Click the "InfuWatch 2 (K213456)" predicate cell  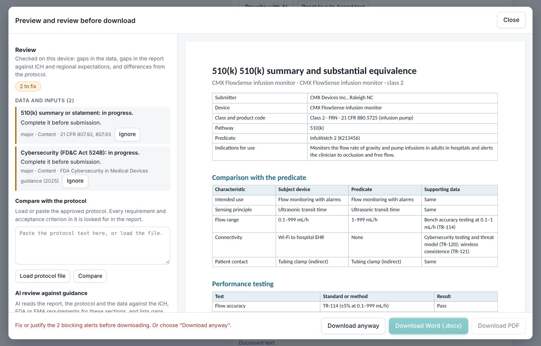coord(402,138)
